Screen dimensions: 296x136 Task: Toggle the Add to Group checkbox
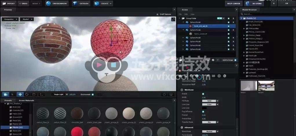coord(235,60)
